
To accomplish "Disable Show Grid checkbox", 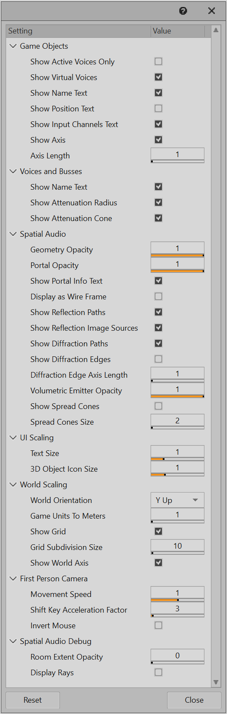I will point(158,531).
